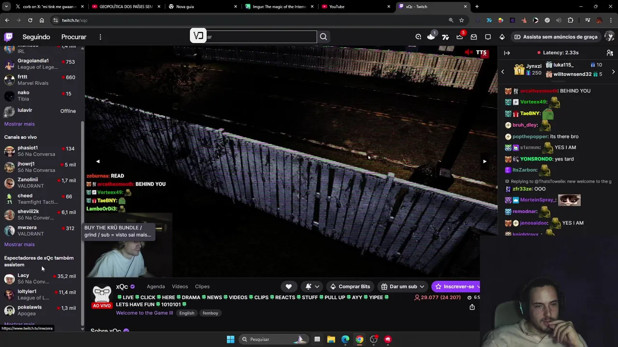
Task: Go to previous item with left video arrow
Action: coord(98,161)
